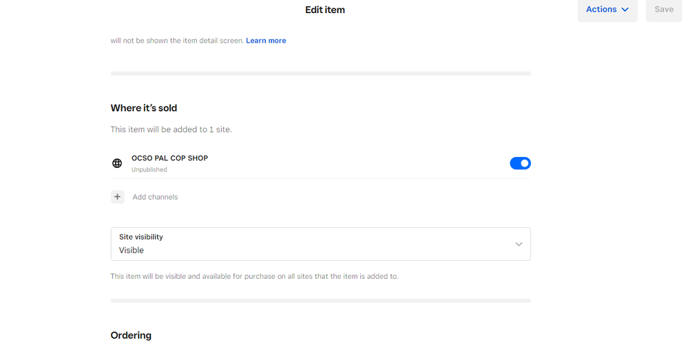Toggle off the OCSO PAL COP SHOP switch
The height and width of the screenshot is (358, 688).
[520, 163]
